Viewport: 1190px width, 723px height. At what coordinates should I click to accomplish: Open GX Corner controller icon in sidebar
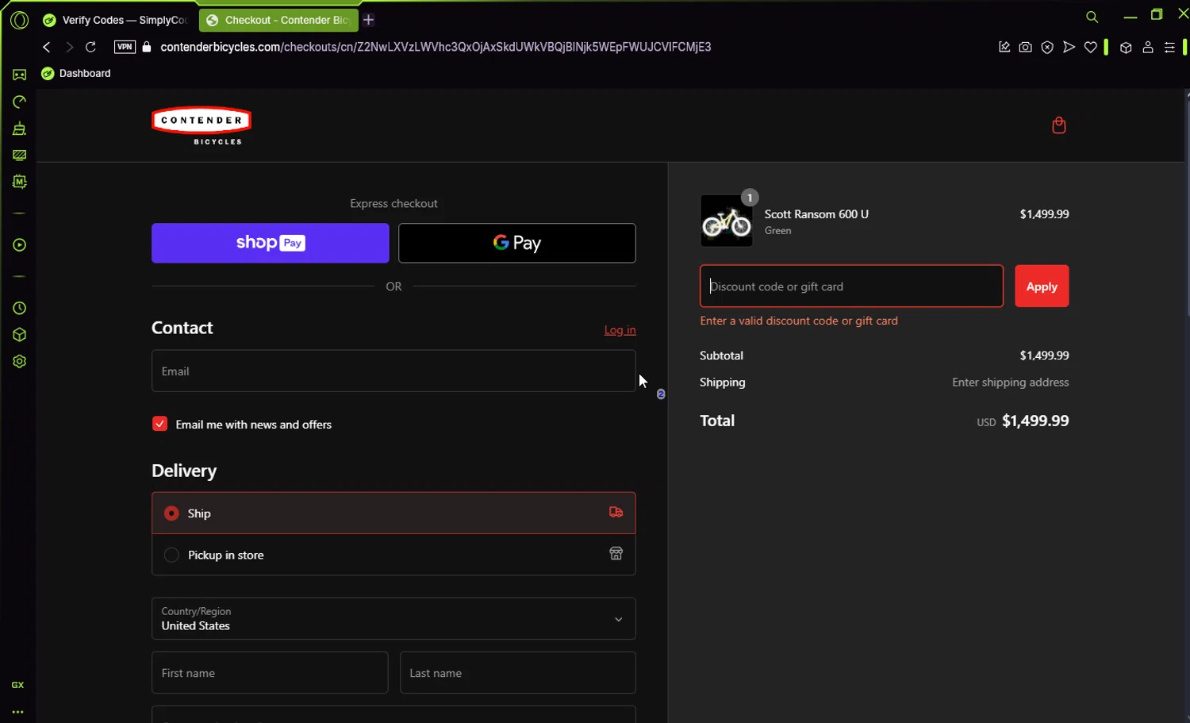tap(19, 75)
